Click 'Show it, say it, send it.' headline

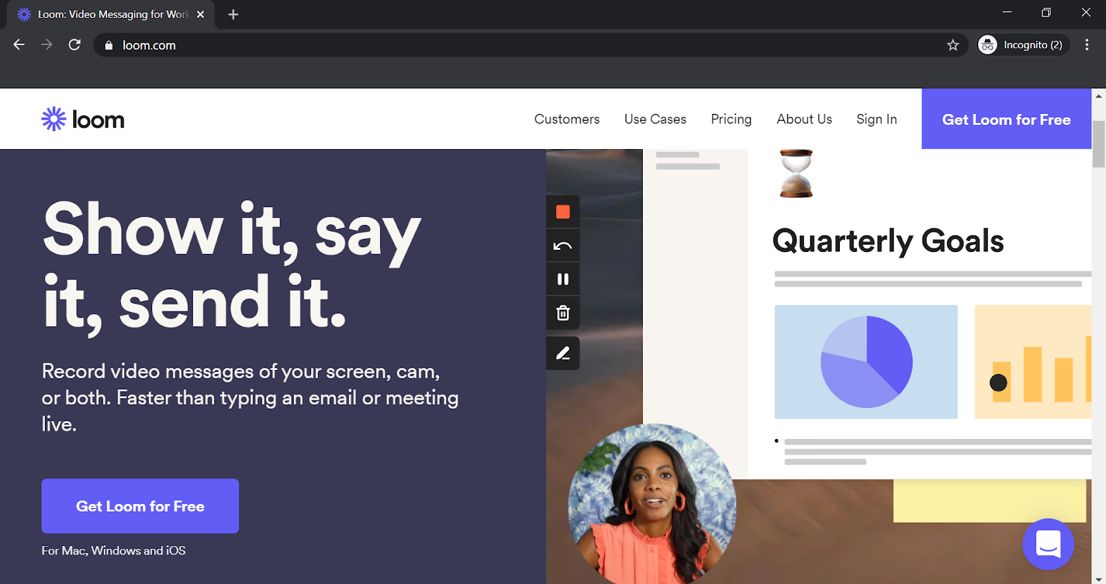coord(232,265)
